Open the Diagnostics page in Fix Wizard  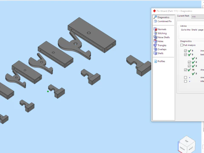tap(163, 17)
